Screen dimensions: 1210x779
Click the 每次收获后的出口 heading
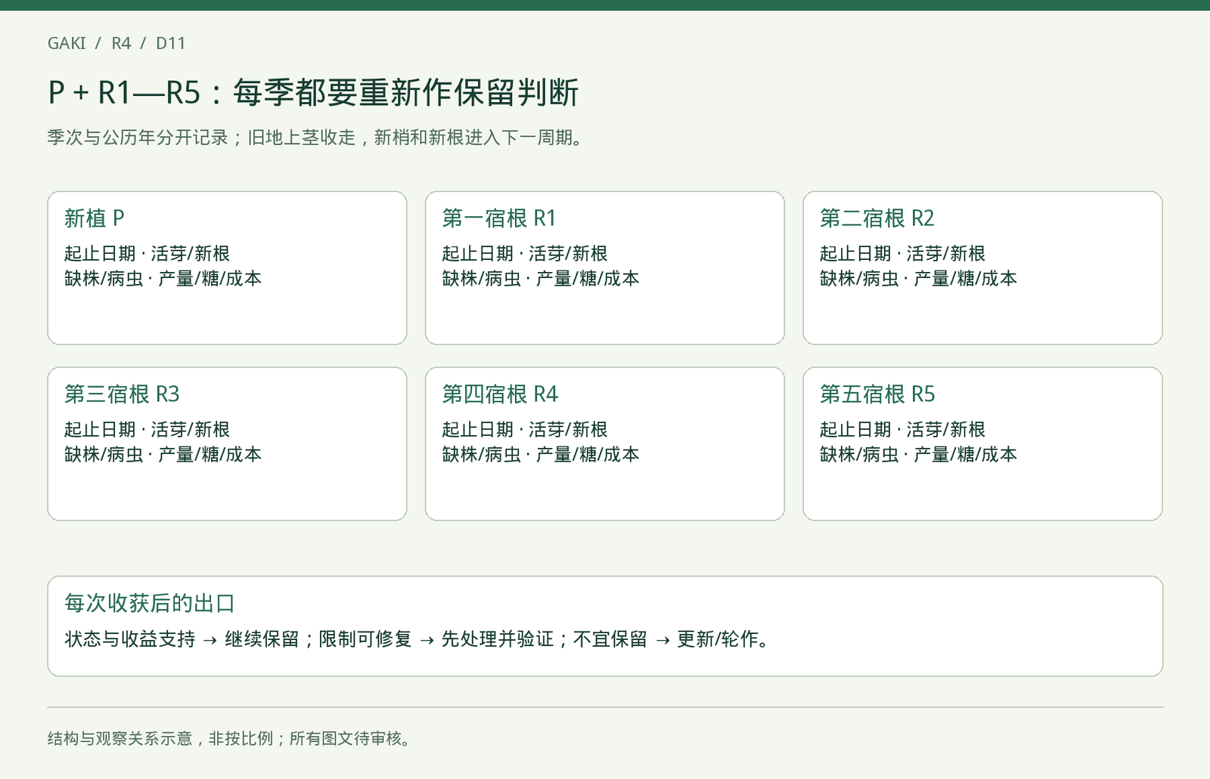point(150,604)
